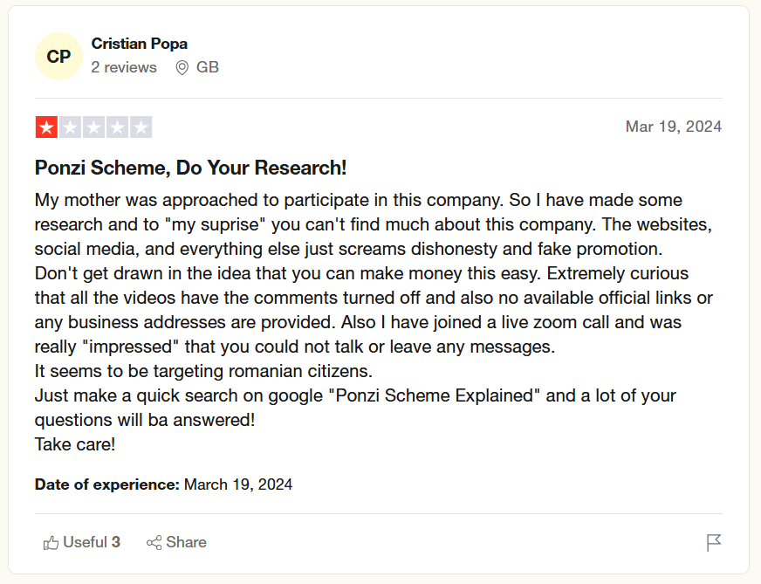761x584 pixels.
Task: Open the "Ponzi Scheme, Do Your Research!" title
Action: pyautogui.click(x=190, y=168)
